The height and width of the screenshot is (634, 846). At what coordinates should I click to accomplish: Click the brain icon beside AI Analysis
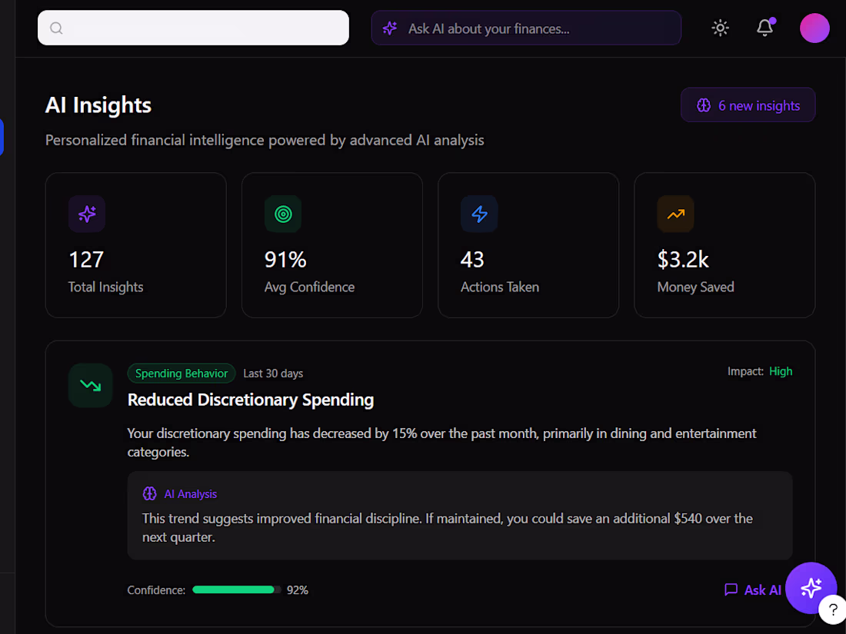pyautogui.click(x=150, y=494)
